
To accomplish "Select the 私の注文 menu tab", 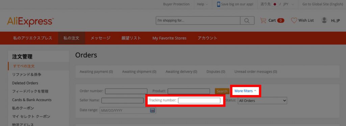I will (71, 38).
